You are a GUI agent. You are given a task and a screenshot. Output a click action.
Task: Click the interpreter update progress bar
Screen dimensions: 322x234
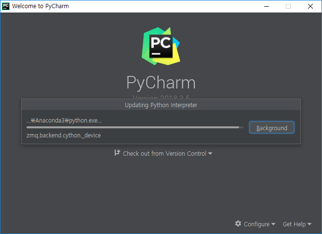(x=135, y=127)
